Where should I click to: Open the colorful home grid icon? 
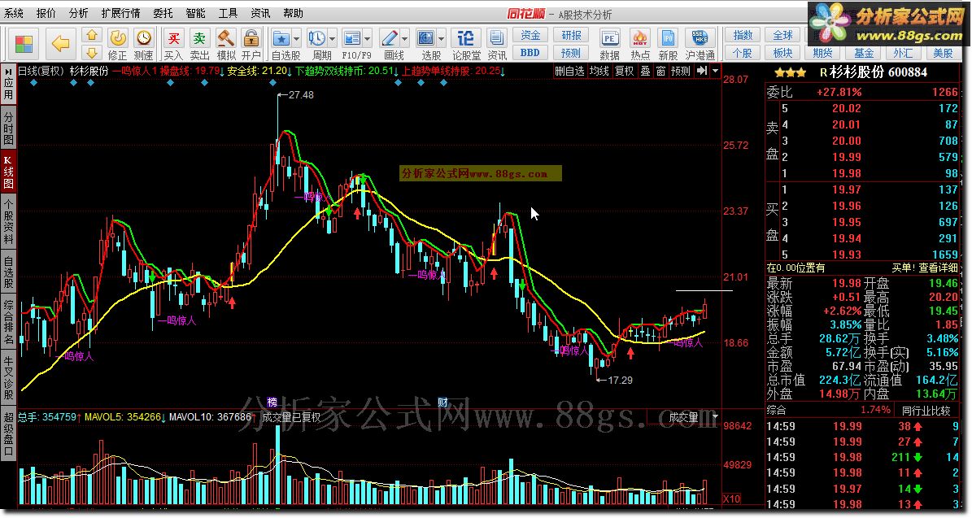click(24, 44)
